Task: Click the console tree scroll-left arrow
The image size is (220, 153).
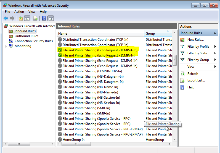Action: [5, 144]
